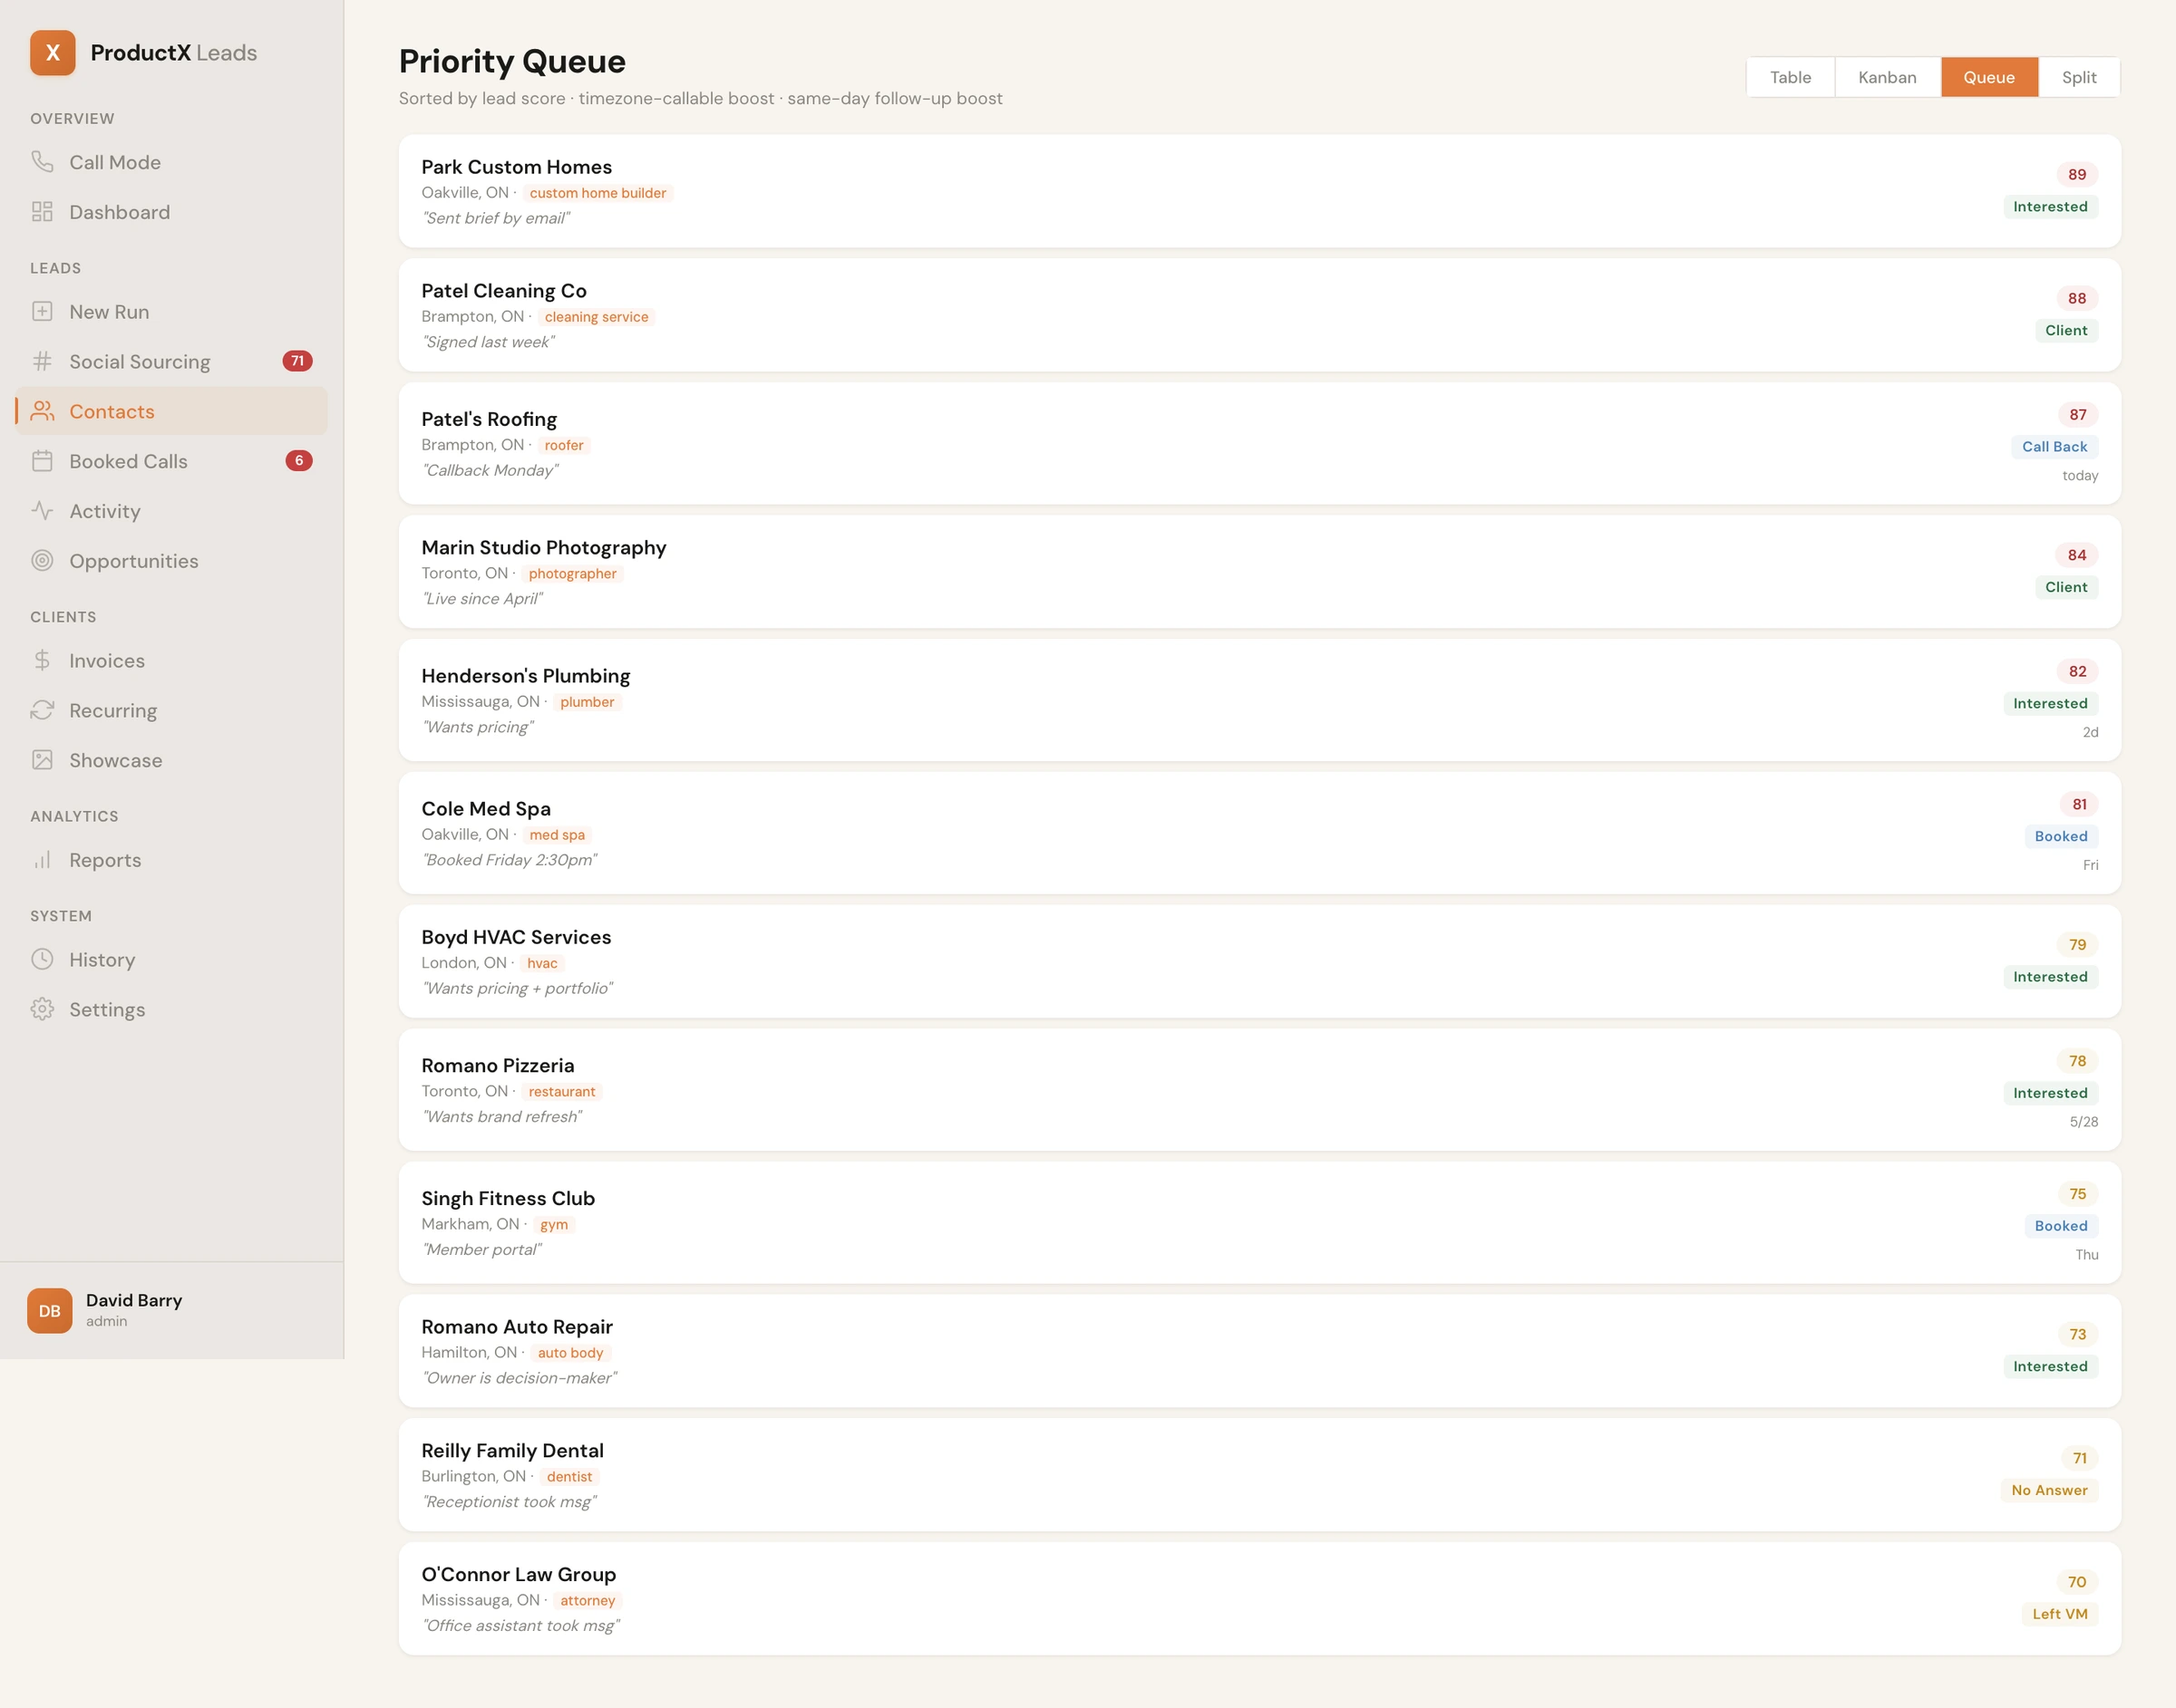Go to Dashboard in sidebar
The image size is (2176, 1708).
click(x=171, y=212)
